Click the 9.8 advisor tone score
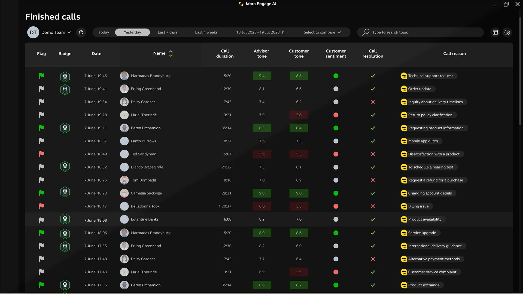 (262, 193)
